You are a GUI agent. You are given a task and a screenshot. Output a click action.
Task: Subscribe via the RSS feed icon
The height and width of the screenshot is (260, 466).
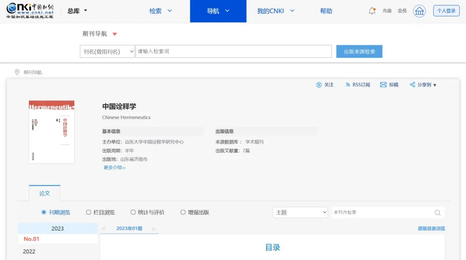pos(348,85)
